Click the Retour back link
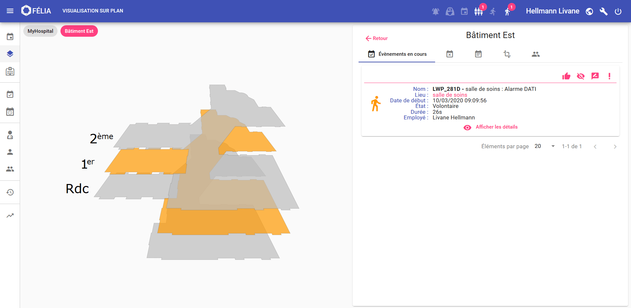 377,38
